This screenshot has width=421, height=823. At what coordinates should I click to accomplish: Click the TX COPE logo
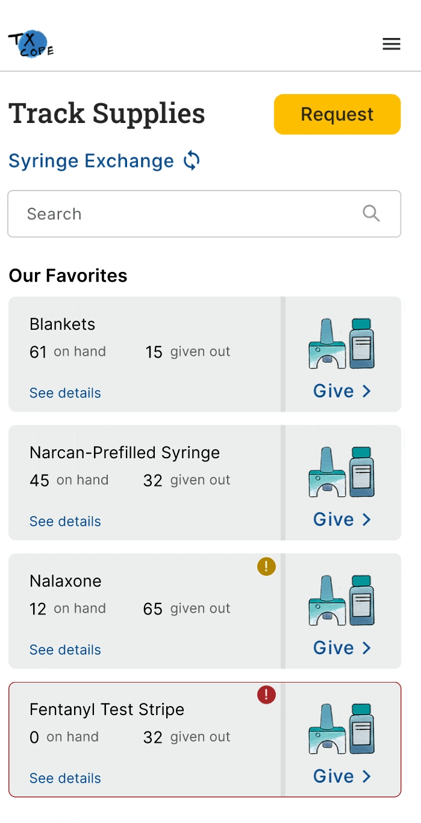(x=31, y=45)
